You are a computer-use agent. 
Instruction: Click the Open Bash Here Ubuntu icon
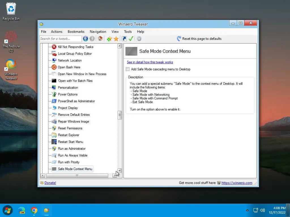[x=54, y=67]
